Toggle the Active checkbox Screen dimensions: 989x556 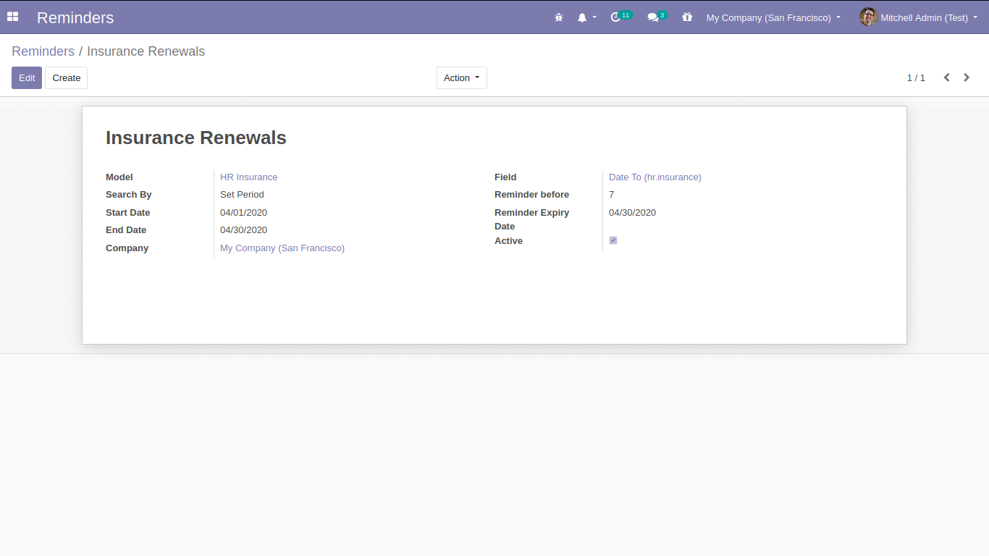coord(613,240)
